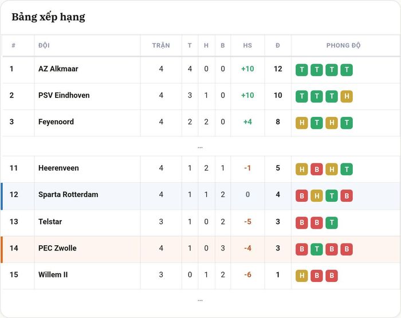The width and height of the screenshot is (401, 318).
Task: Select the highlighted PEC Zwolle row
Action: 200,249
